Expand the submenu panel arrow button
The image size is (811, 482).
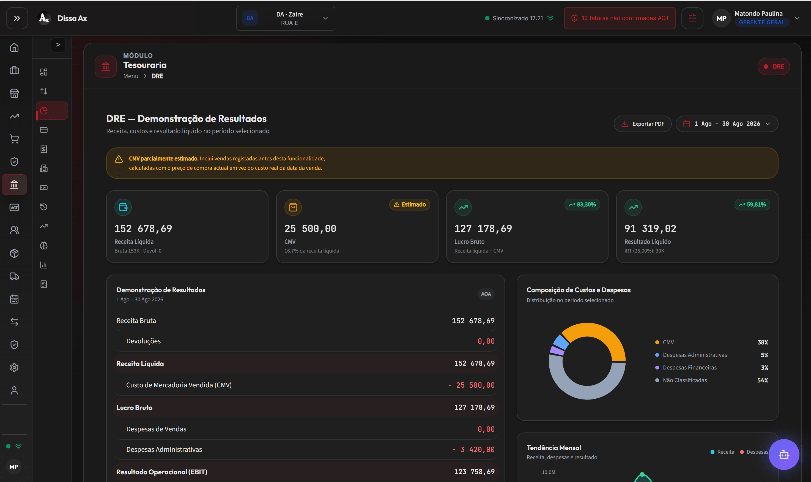click(x=58, y=45)
